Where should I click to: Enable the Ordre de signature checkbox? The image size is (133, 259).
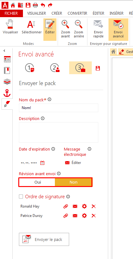tap(21, 197)
